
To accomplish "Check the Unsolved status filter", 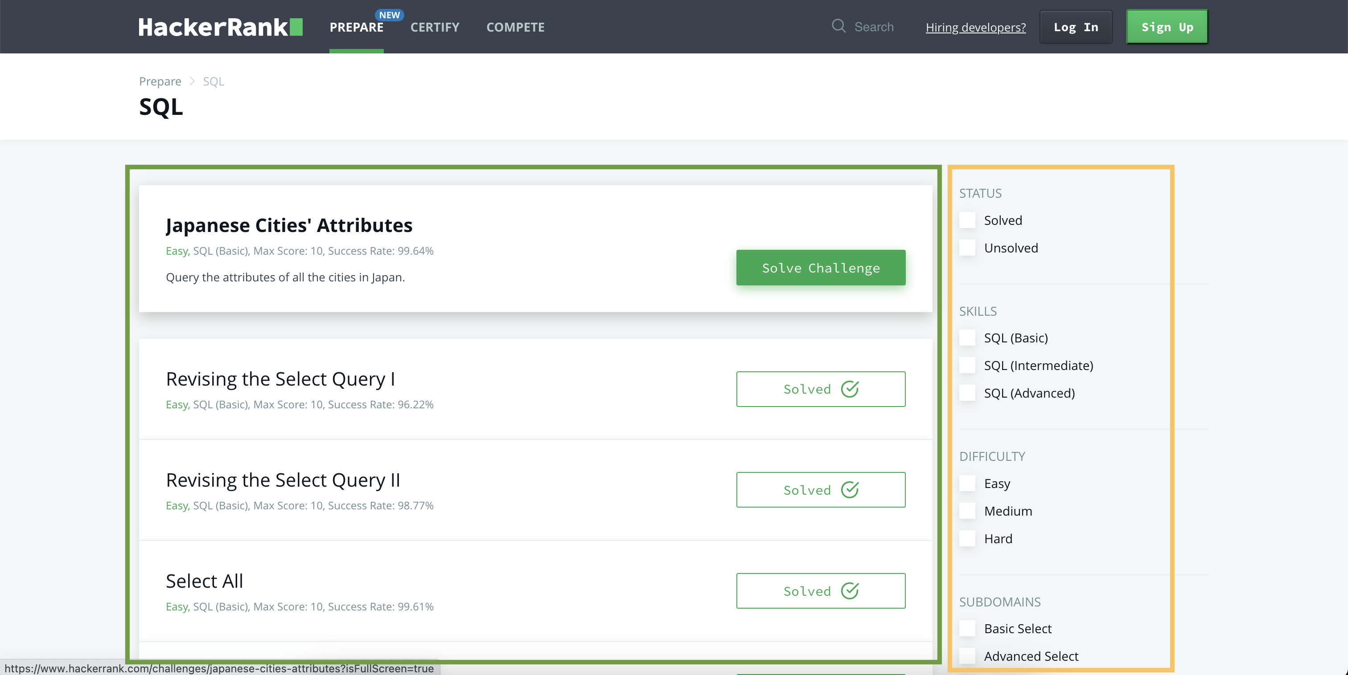I will [x=967, y=248].
